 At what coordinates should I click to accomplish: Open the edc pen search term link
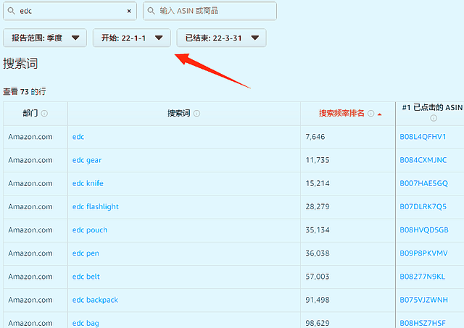[86, 253]
